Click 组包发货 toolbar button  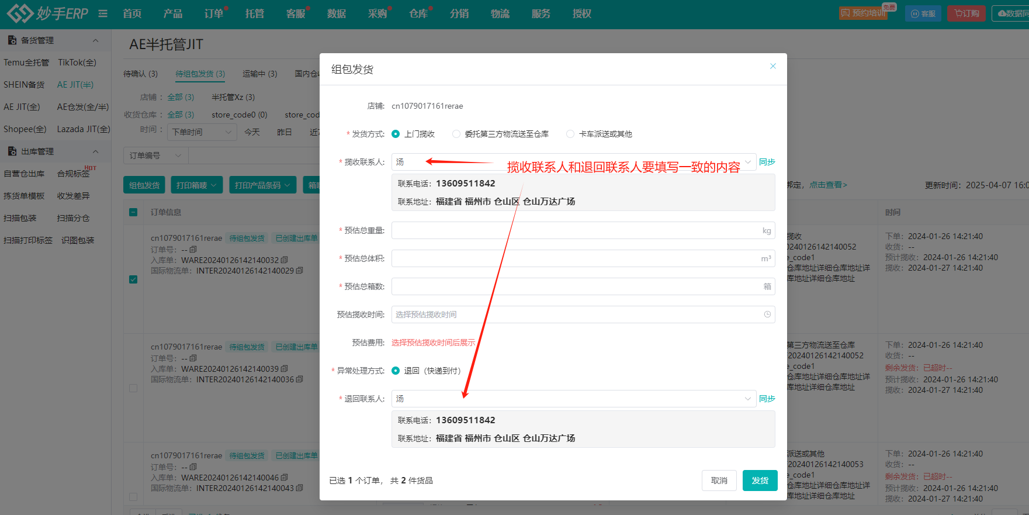[x=144, y=185]
